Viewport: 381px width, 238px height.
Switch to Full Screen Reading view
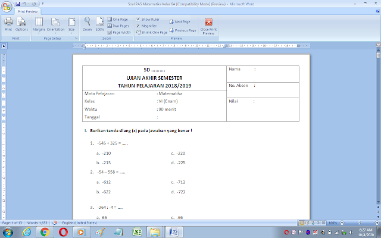point(307,223)
